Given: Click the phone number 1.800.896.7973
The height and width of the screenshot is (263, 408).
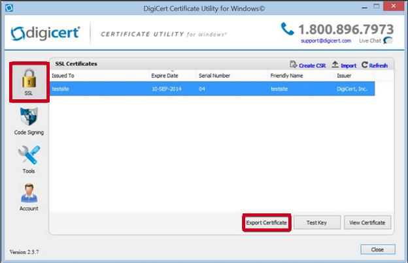Looking at the screenshot, I should point(346,29).
